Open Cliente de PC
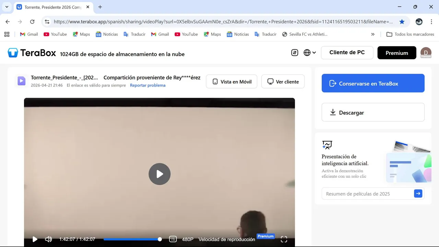This screenshot has height=247, width=439. (x=347, y=52)
